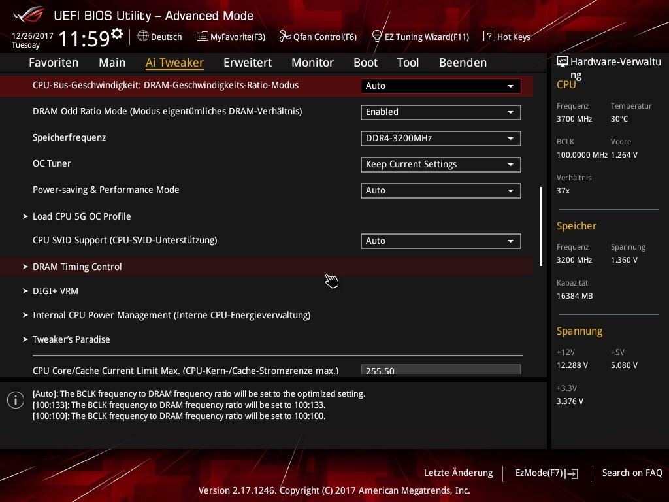Click Speicher Spannung 1.360 V value

click(x=624, y=260)
